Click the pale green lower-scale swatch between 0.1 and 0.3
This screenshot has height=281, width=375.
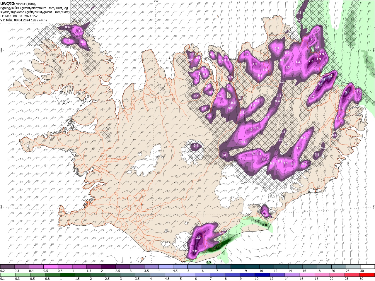coord(8,275)
